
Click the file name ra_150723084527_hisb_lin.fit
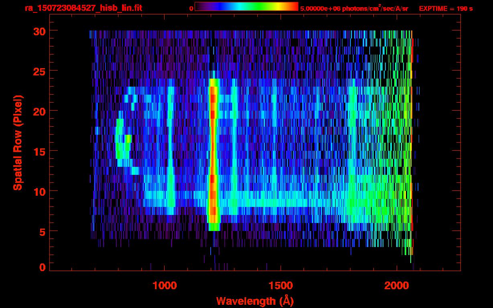point(84,8)
